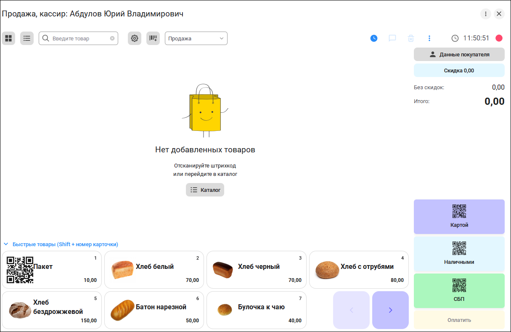Open the blue three-dot toolbar menu

429,38
